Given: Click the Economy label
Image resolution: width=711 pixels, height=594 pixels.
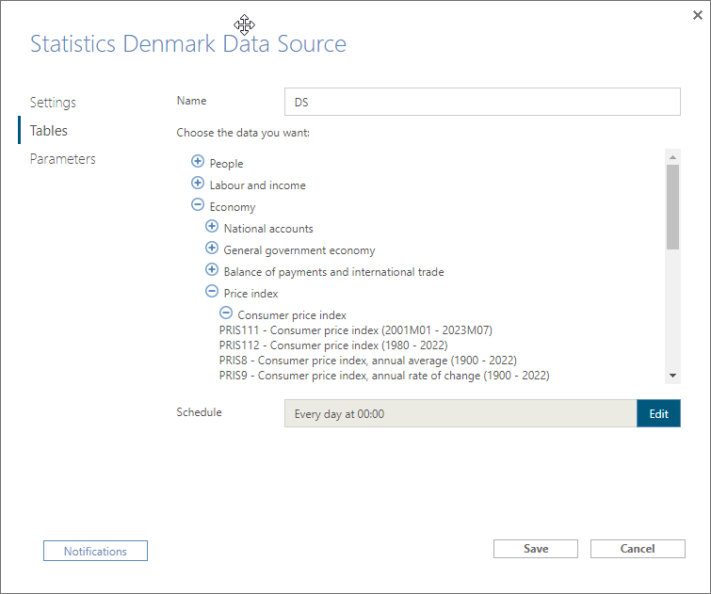Looking at the screenshot, I should (233, 207).
